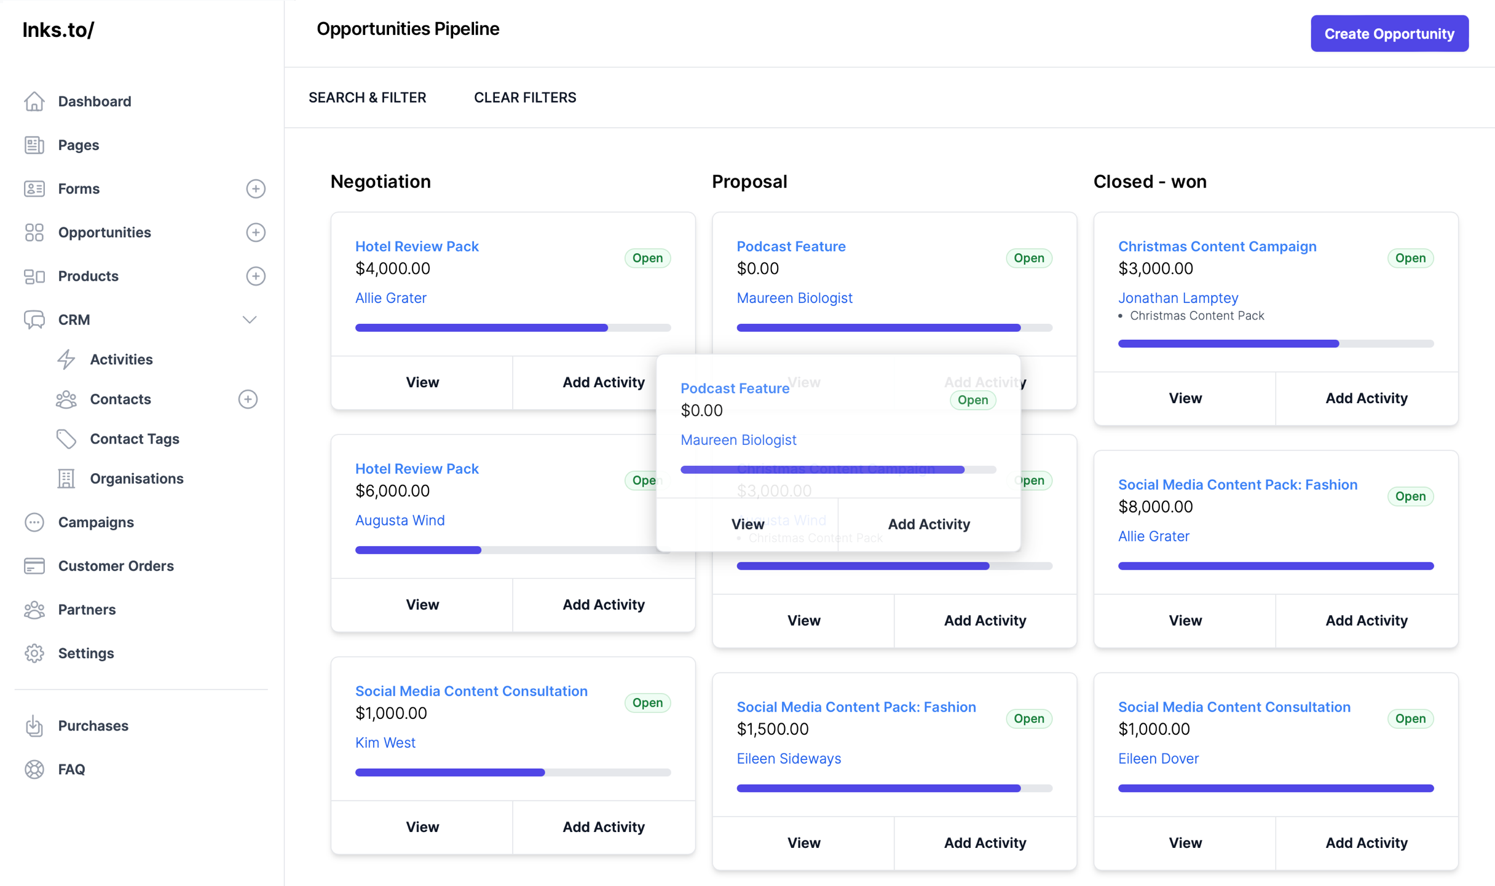Viewport: 1495px width, 886px height.
Task: Click Open status badge on Christmas Content Campaign
Action: pos(1410,257)
